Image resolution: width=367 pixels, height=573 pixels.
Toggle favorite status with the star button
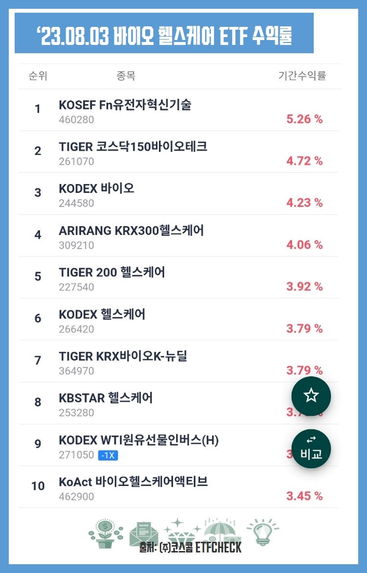pos(311,397)
